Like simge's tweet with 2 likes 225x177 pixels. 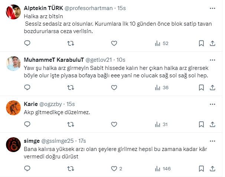116,168
